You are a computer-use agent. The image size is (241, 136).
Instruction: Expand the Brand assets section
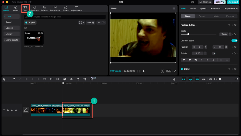click(11, 40)
